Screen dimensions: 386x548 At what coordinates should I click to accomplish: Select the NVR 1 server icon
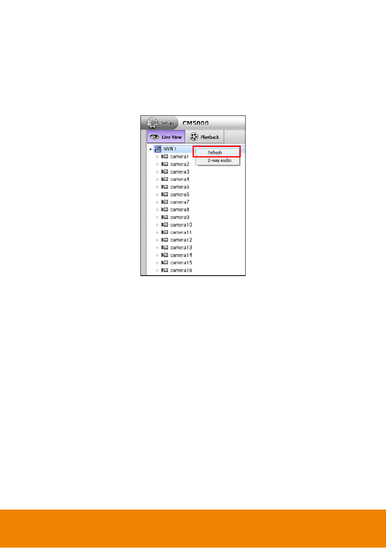158,149
